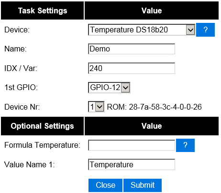Click the empty Formula Temperature input
The width and height of the screenshot is (221, 193).
point(132,145)
